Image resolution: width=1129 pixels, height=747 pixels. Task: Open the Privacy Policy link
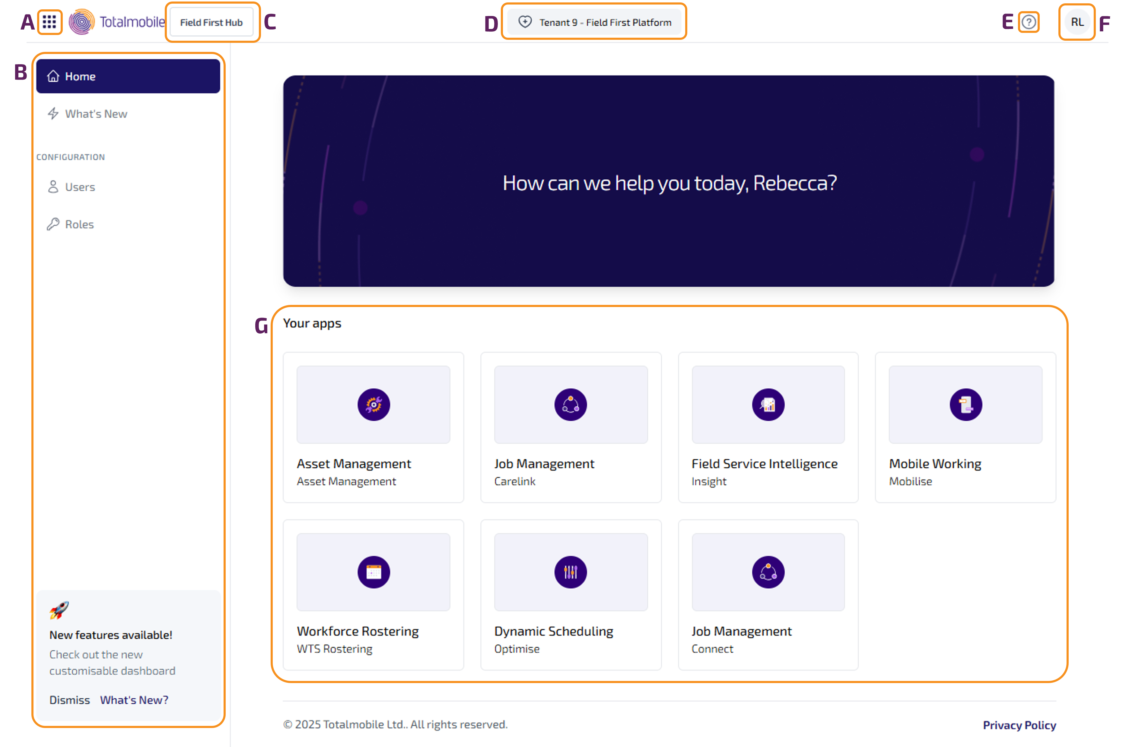[1019, 725]
